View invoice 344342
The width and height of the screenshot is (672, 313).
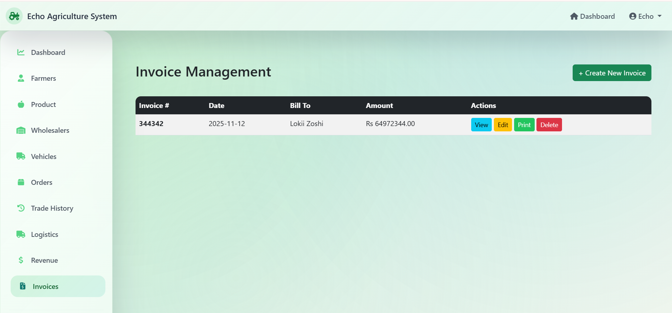tap(481, 125)
